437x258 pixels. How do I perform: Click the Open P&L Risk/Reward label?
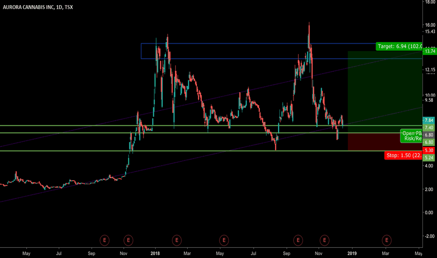[x=411, y=136]
